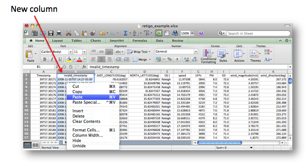This screenshot has width=305, height=162.
Task: Open Help with the purple question mark
Action: pos(201,33)
